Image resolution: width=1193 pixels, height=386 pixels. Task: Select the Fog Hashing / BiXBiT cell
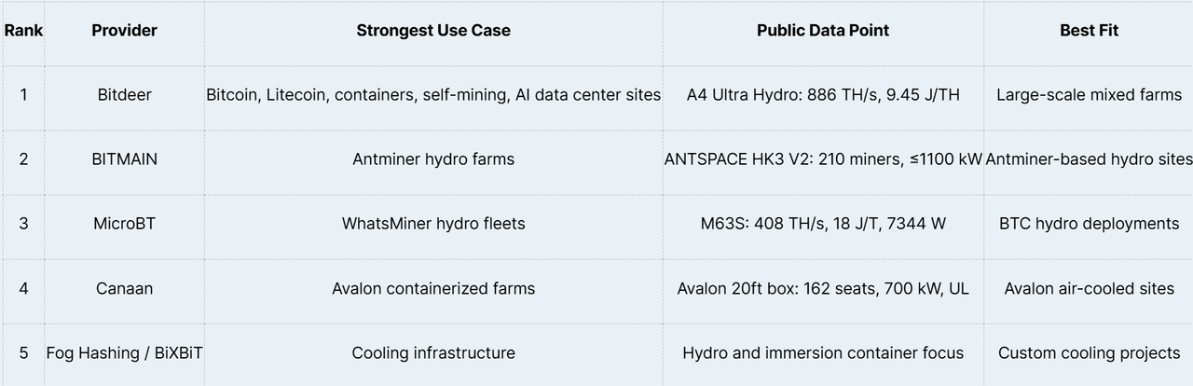(x=124, y=353)
